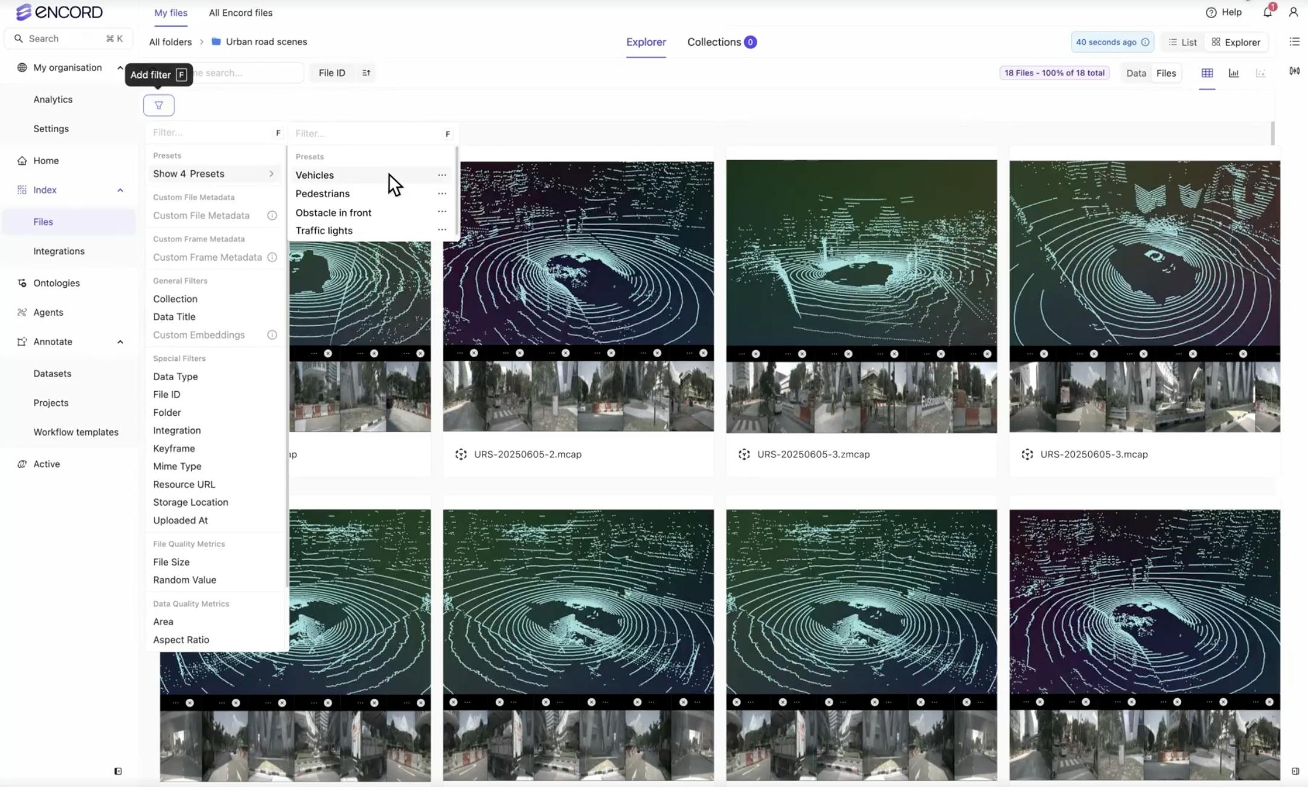Image resolution: width=1308 pixels, height=787 pixels.
Task: Open the user profile icon
Action: tap(1293, 12)
